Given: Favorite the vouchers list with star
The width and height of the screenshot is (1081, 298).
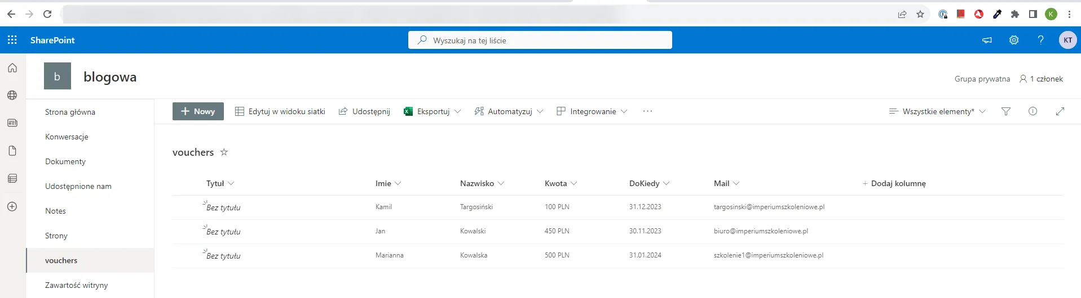Looking at the screenshot, I should (x=224, y=152).
